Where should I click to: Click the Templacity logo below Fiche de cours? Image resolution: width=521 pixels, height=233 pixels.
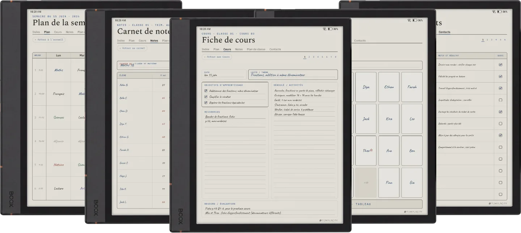(329, 220)
